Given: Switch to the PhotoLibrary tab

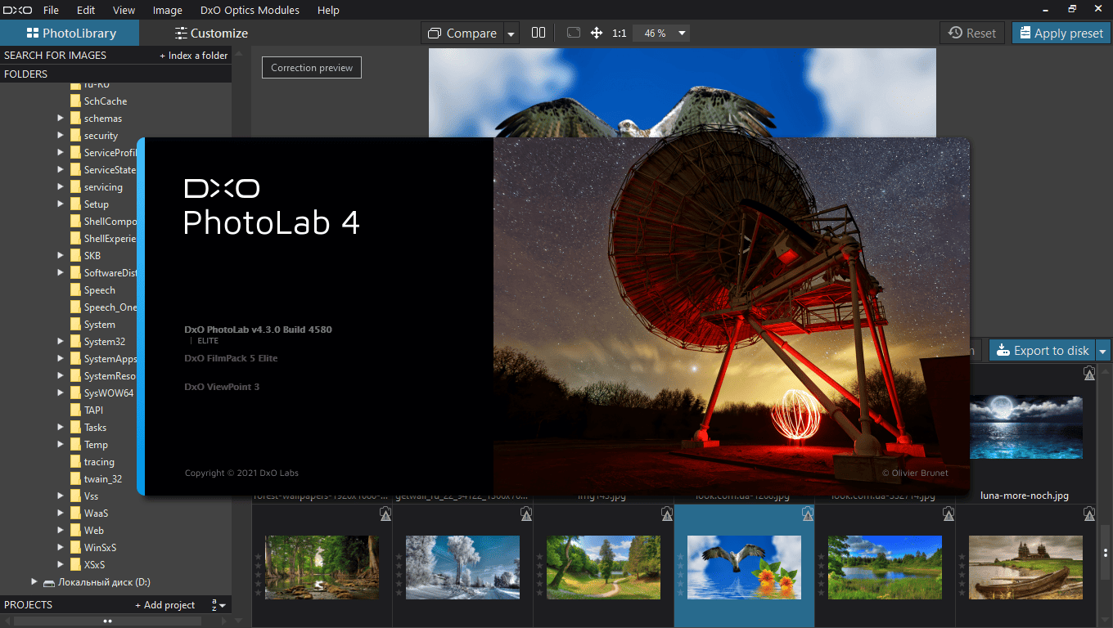Looking at the screenshot, I should point(70,34).
